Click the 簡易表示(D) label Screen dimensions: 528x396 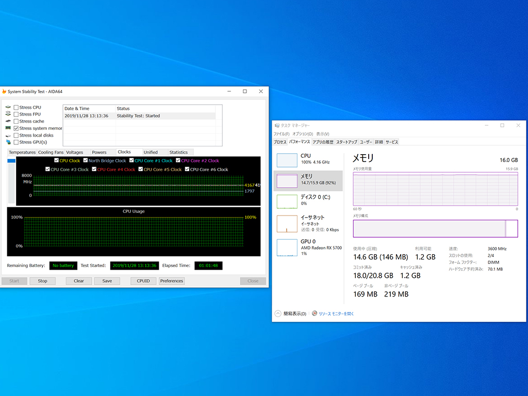tap(294, 314)
